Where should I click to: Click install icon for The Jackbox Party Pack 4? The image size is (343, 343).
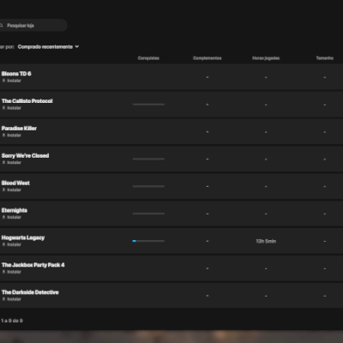point(3,272)
